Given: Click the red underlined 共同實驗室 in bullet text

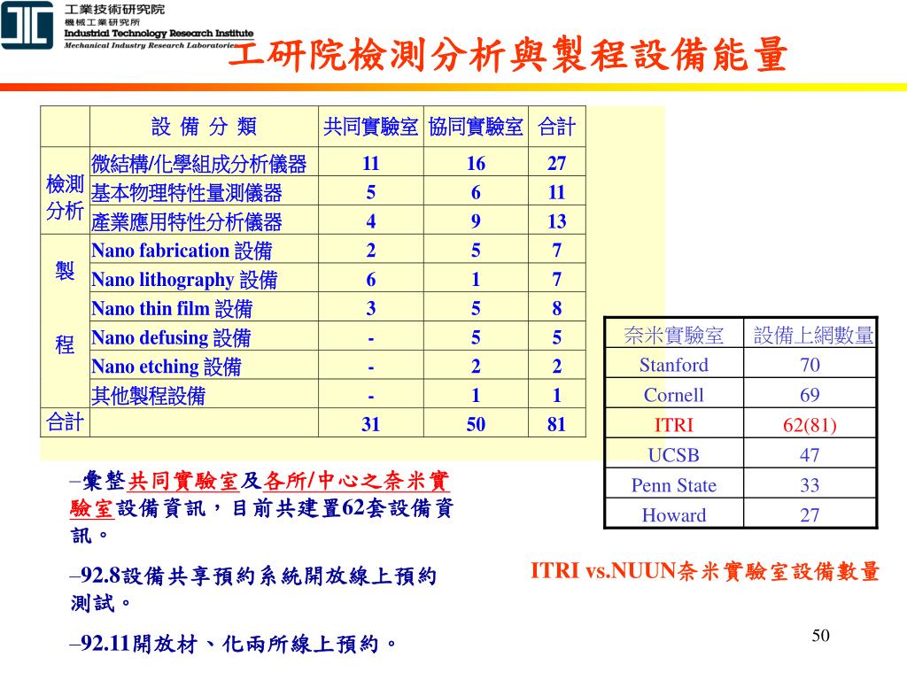Looking at the screenshot, I should pos(182,481).
